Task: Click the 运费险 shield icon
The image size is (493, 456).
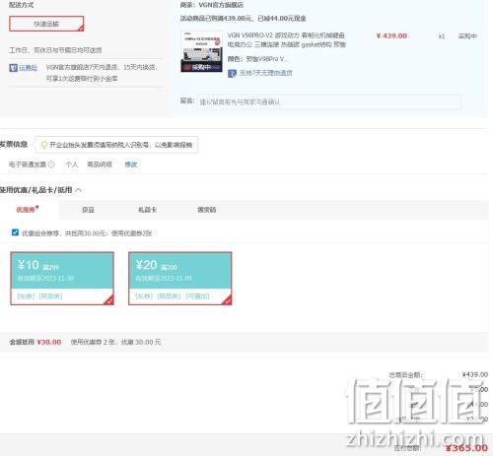Action: pos(13,68)
